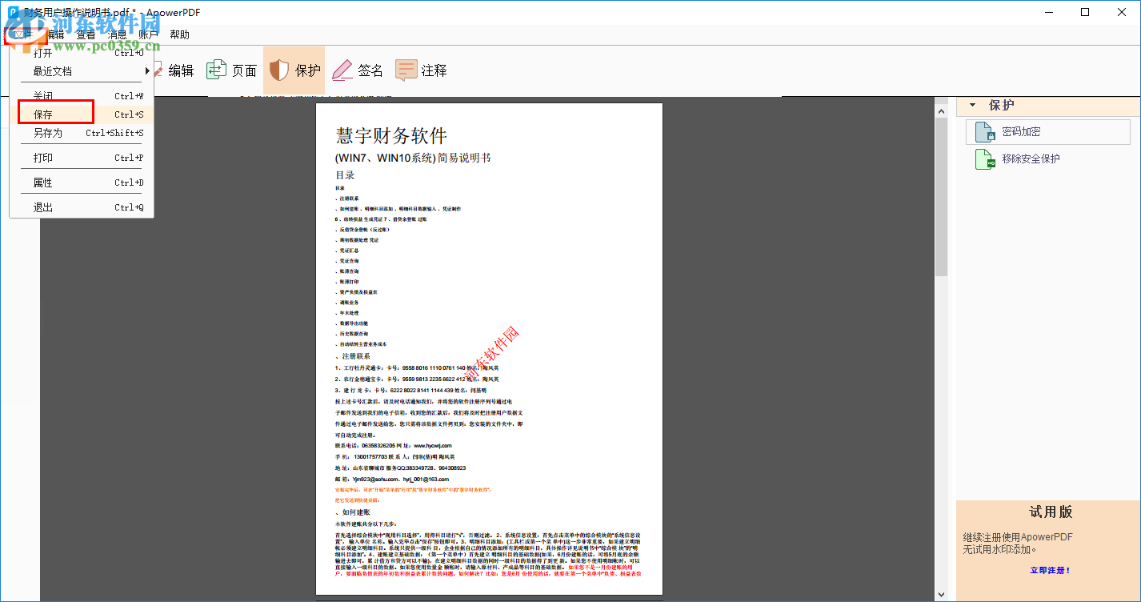Open the 帮助 menu

click(x=179, y=34)
